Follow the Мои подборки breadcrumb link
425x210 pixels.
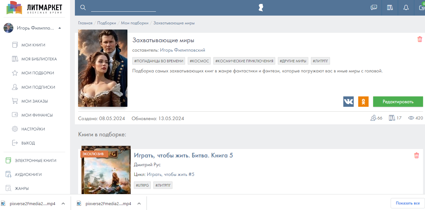pyautogui.click(x=135, y=23)
